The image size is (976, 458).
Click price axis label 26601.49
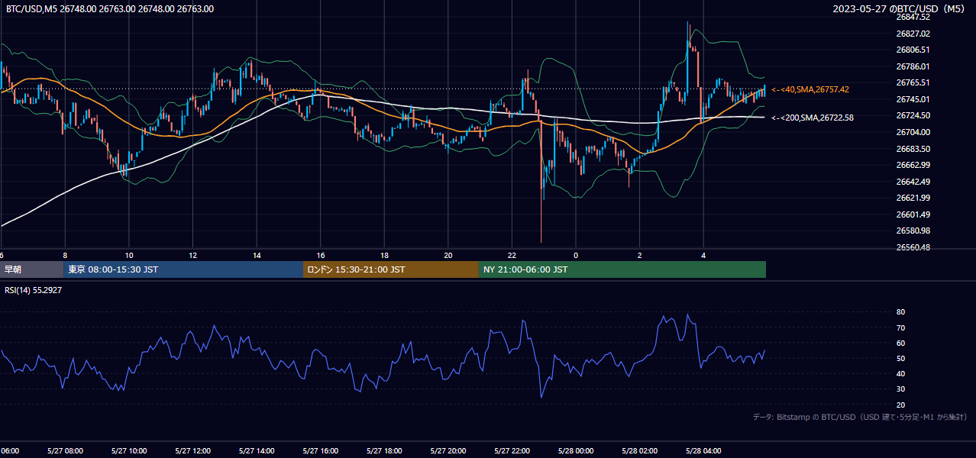pos(913,214)
